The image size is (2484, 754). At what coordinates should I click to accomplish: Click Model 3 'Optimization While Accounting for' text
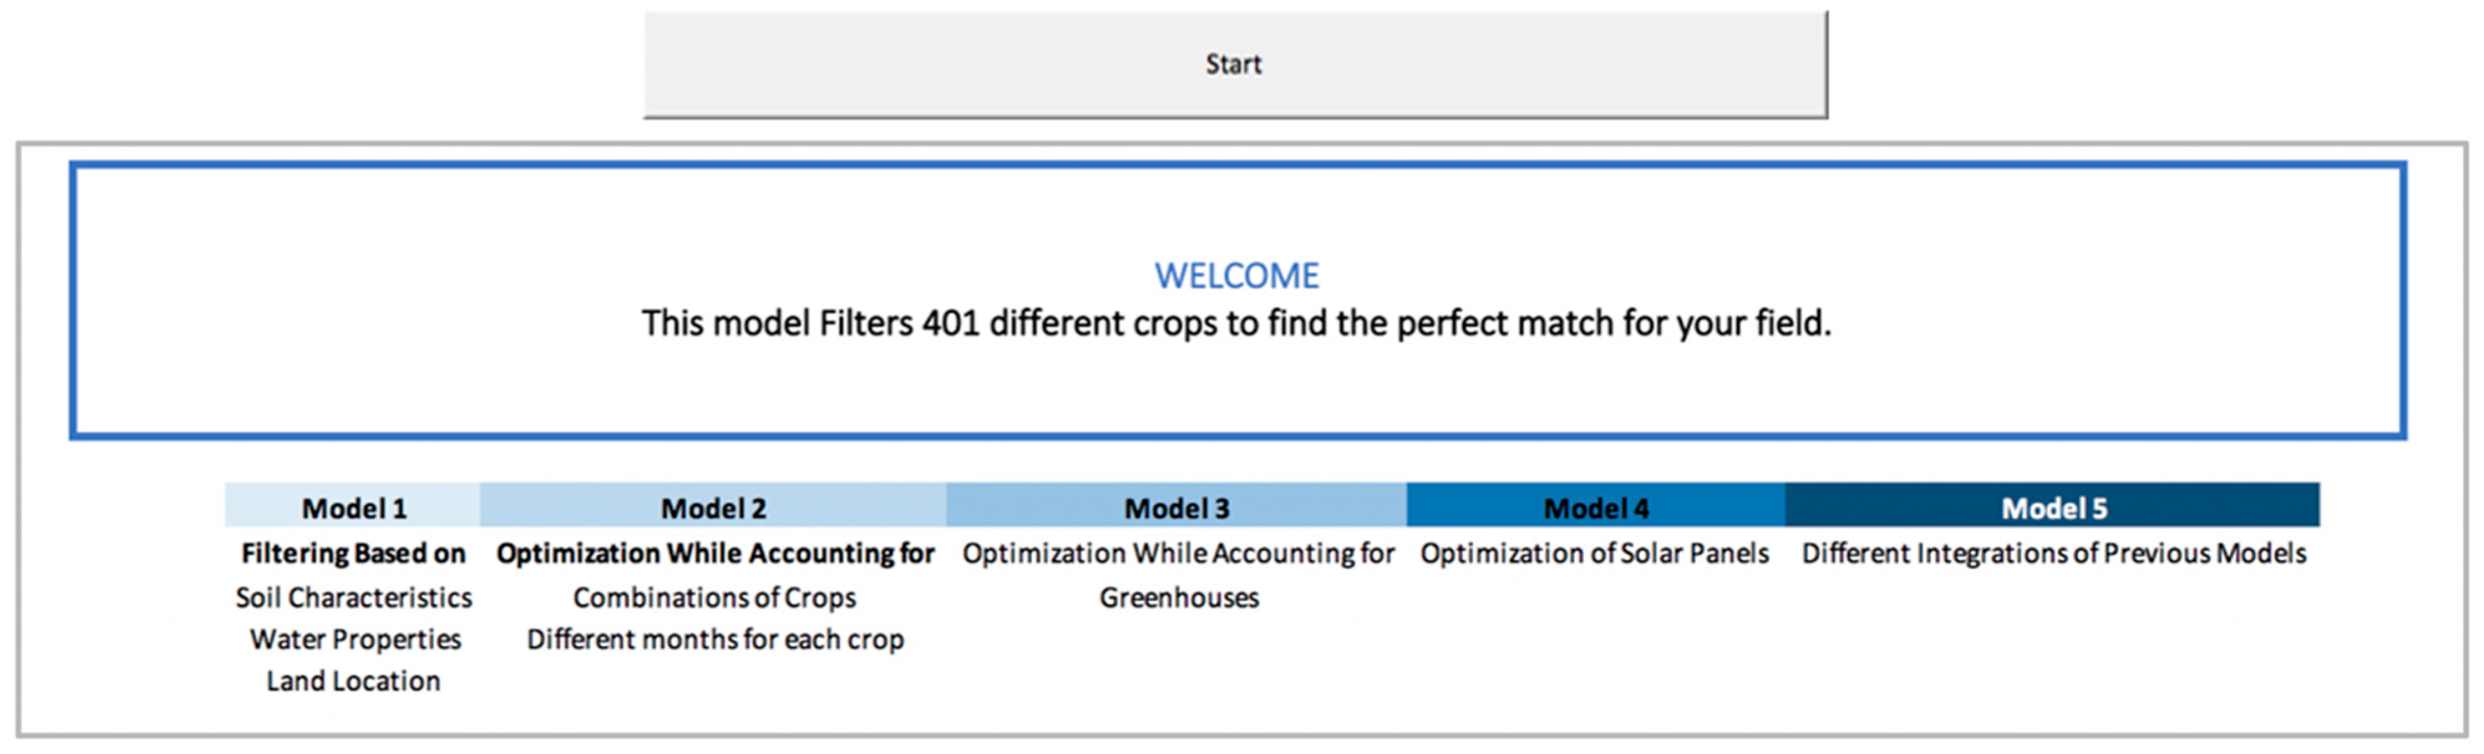(x=1178, y=554)
